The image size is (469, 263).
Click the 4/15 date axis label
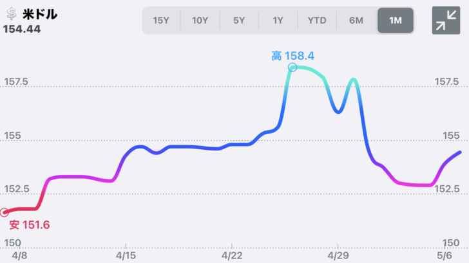[126, 256]
